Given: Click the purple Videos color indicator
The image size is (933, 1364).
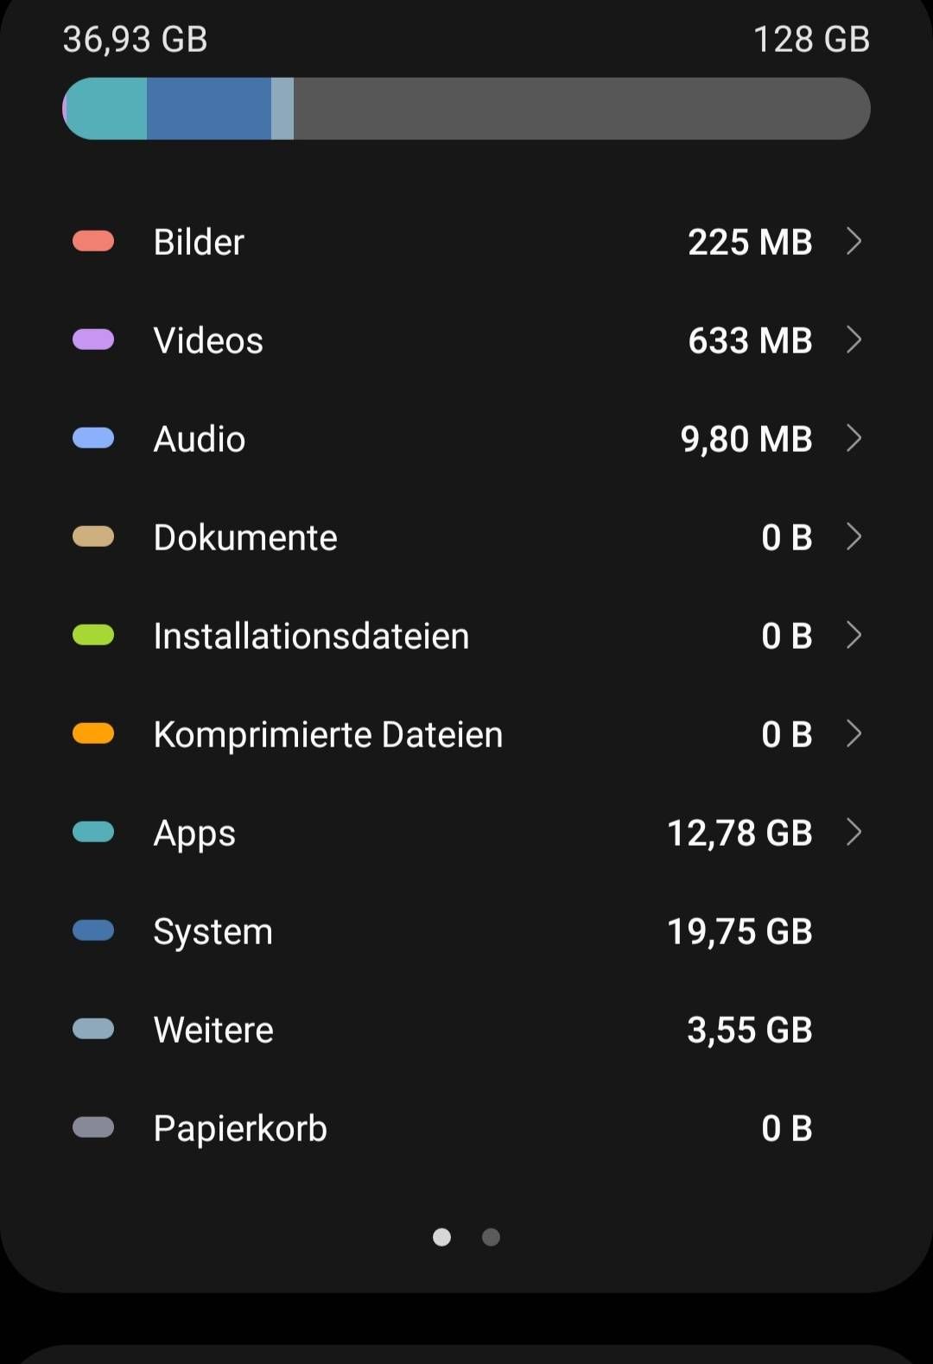Looking at the screenshot, I should [x=93, y=339].
